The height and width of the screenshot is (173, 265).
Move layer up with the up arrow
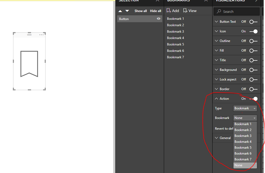click(x=120, y=11)
